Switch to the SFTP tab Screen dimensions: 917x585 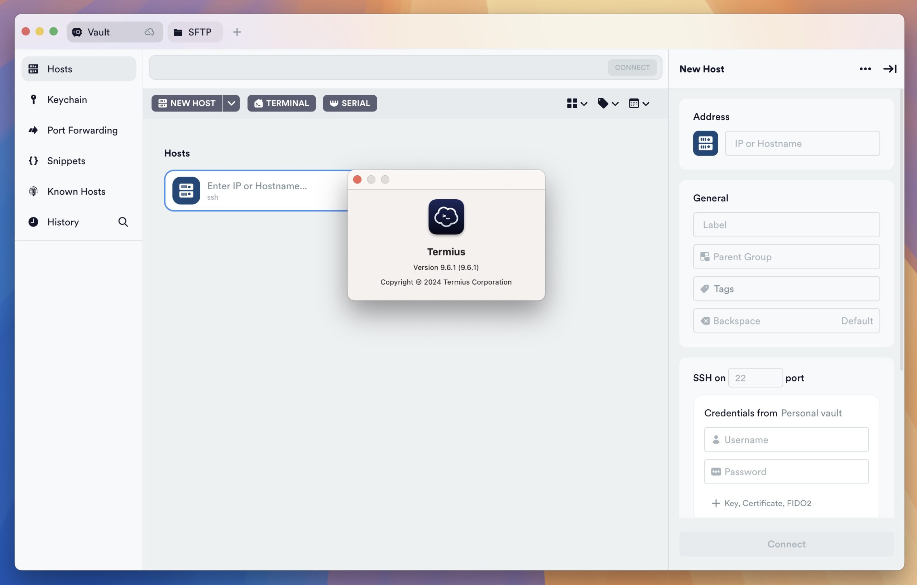click(x=195, y=32)
